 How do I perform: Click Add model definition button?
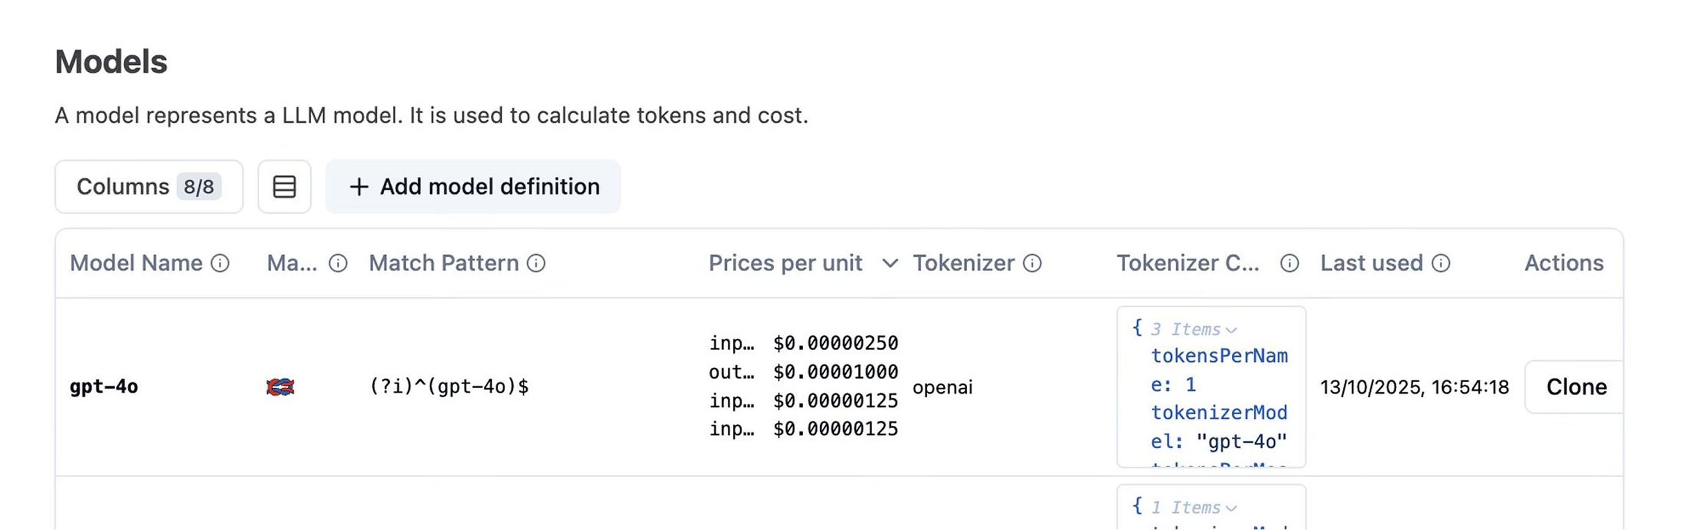(x=473, y=187)
